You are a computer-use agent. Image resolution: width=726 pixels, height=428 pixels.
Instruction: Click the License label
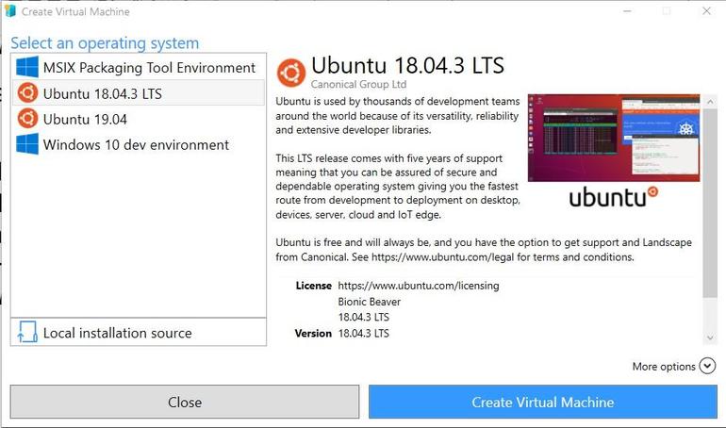click(313, 286)
